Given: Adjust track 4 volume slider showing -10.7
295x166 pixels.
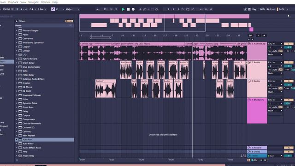Looking at the screenshot, I should click(x=289, y=103).
